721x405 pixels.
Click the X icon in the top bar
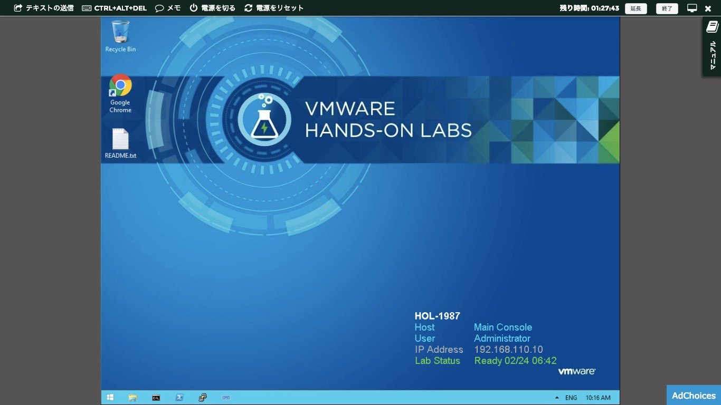(708, 8)
